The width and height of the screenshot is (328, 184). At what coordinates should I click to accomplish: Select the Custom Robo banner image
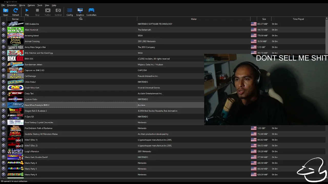pos(15,99)
